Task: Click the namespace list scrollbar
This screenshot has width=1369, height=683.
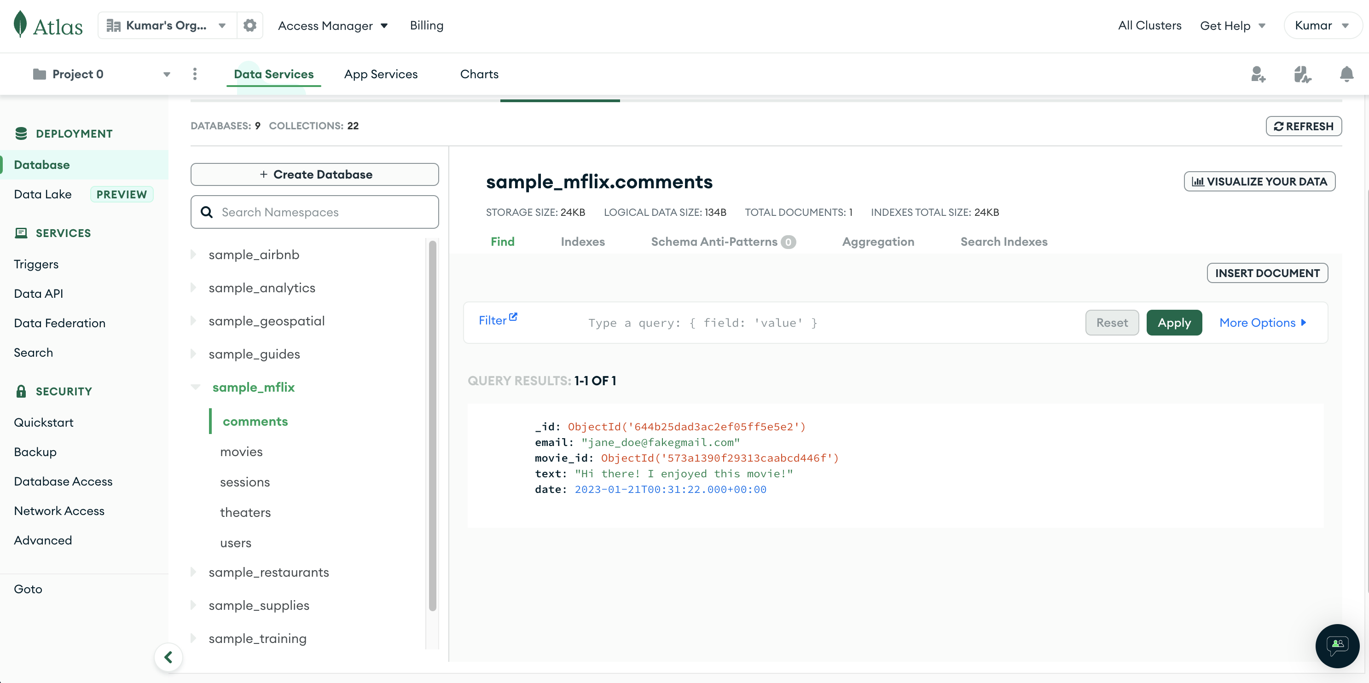Action: [x=432, y=425]
